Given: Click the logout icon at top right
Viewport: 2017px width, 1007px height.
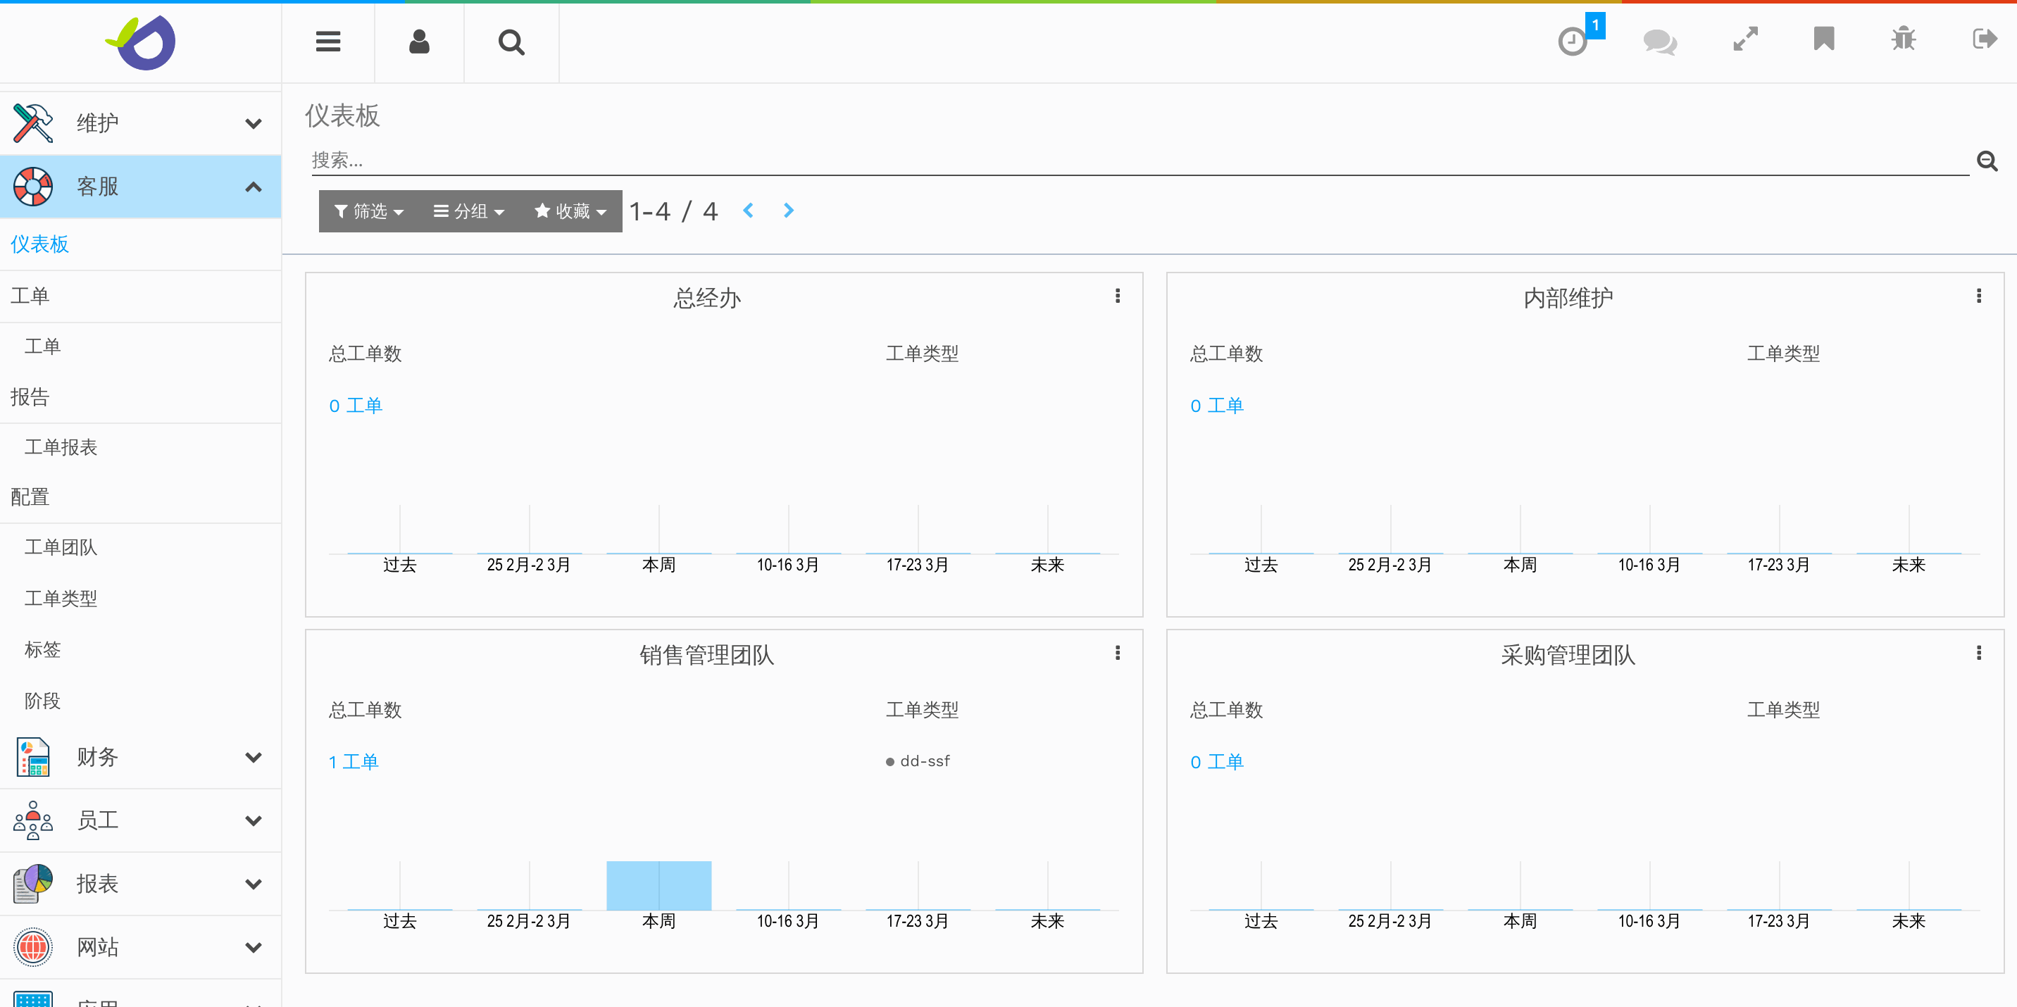Looking at the screenshot, I should click(1984, 39).
